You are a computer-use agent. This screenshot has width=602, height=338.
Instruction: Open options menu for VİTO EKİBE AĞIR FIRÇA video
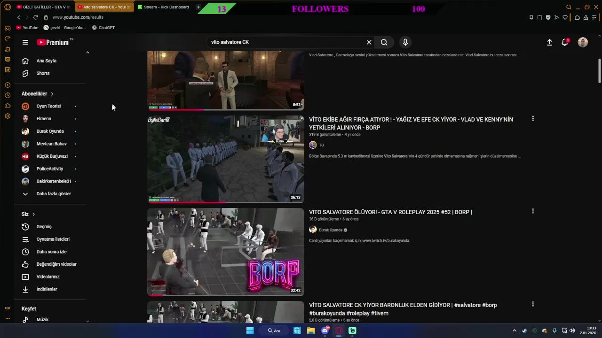[533, 119]
